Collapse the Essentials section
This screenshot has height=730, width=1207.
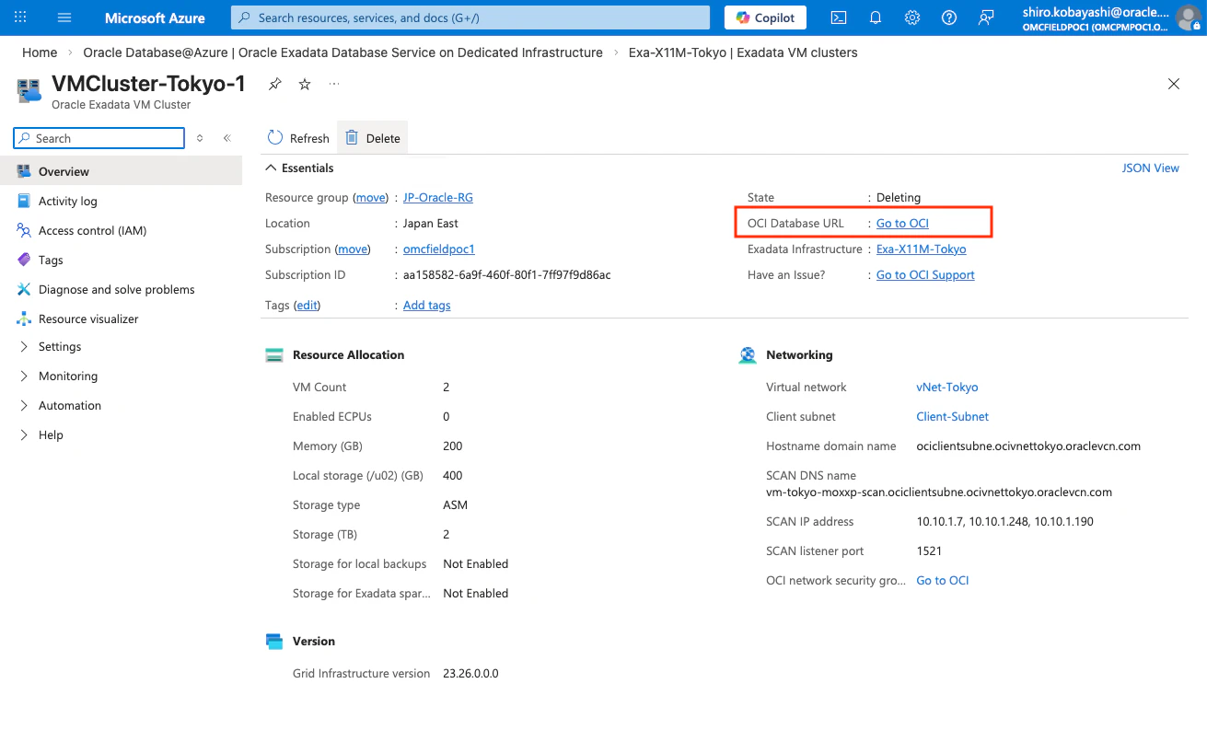[x=299, y=168]
